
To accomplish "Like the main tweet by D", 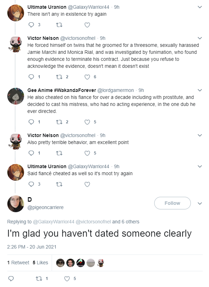I will coord(67,279).
